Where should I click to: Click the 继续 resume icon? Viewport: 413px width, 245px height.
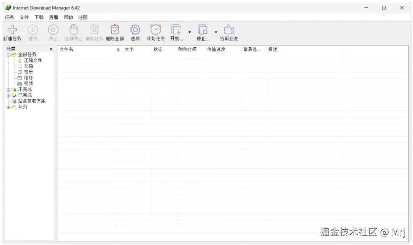(x=33, y=30)
